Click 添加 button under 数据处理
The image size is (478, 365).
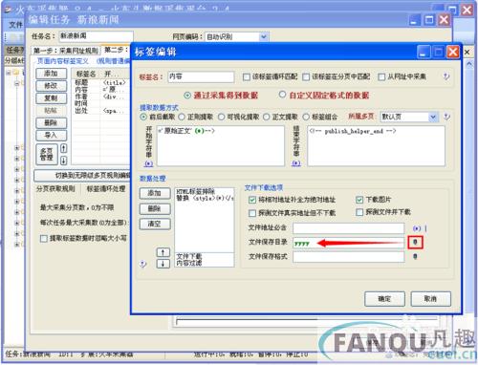point(155,193)
